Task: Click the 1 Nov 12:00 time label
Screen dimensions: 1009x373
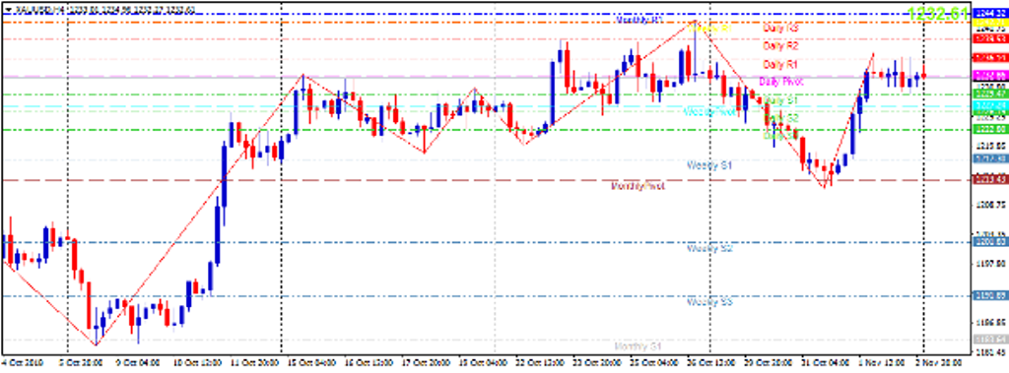Action: (881, 362)
